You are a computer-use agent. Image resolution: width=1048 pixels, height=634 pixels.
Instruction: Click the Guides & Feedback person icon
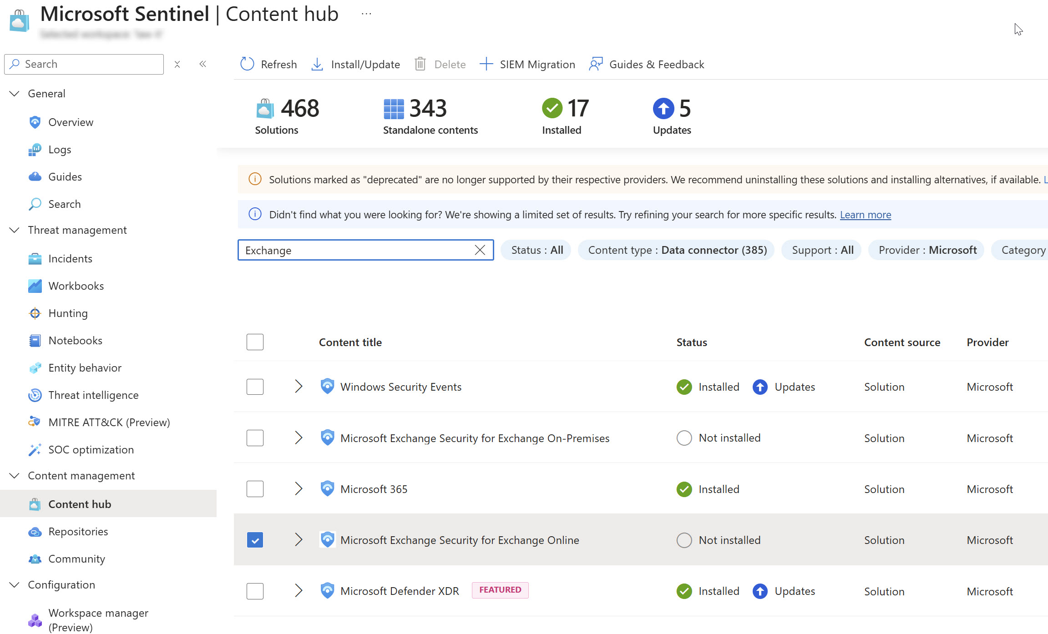pos(596,64)
